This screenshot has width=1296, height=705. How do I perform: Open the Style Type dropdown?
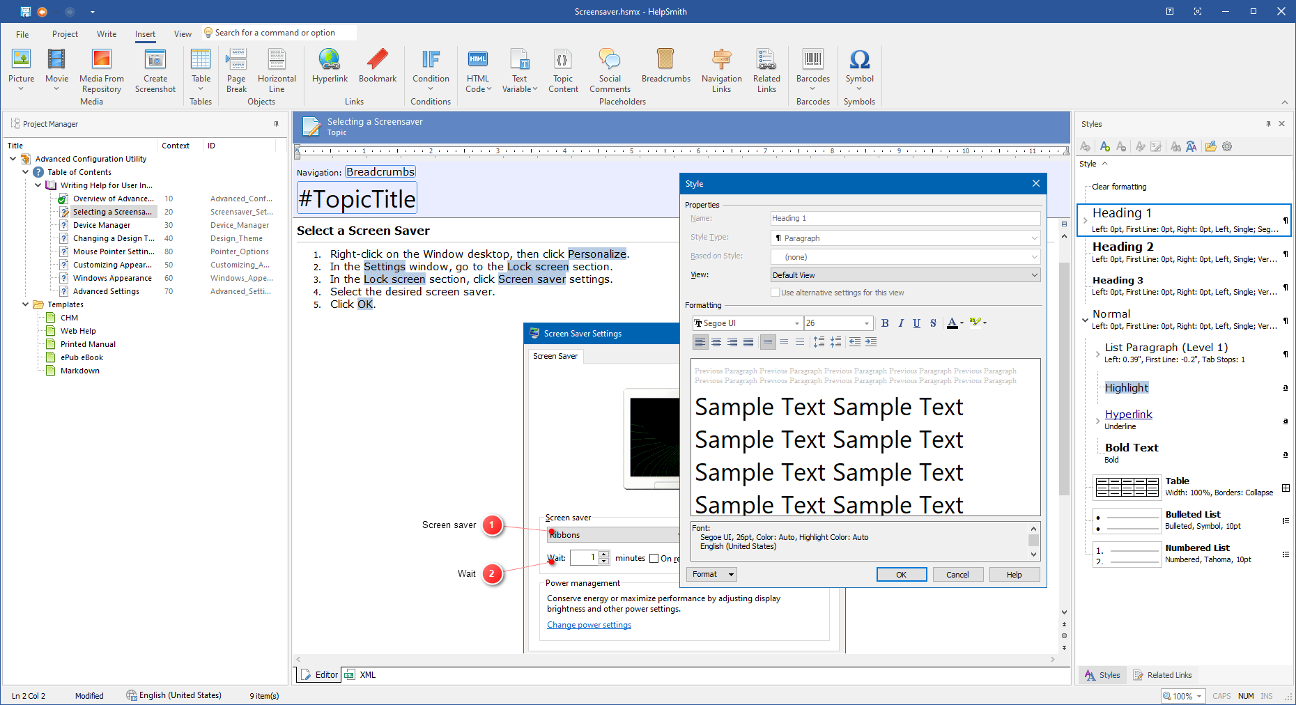[1034, 238]
